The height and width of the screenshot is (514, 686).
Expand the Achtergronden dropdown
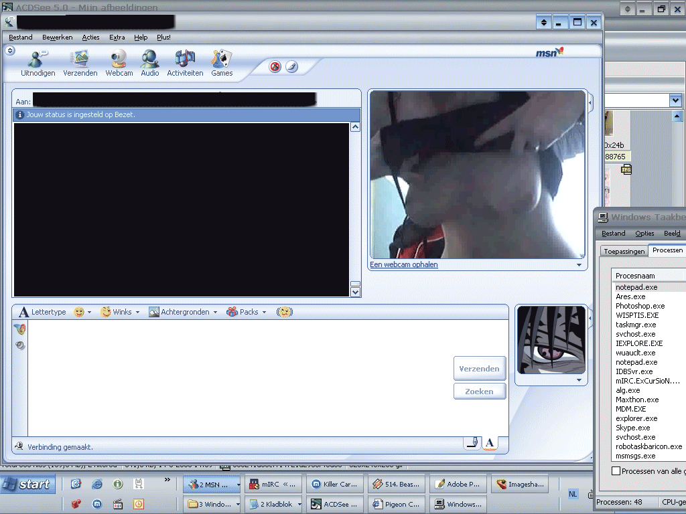(x=183, y=312)
